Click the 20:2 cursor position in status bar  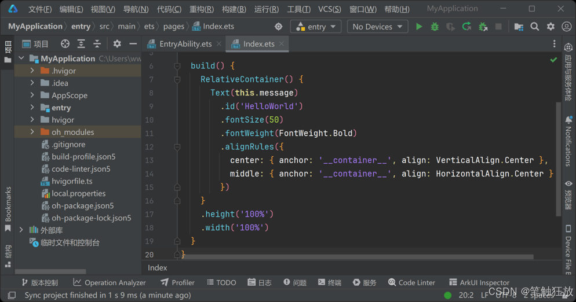[x=466, y=295]
